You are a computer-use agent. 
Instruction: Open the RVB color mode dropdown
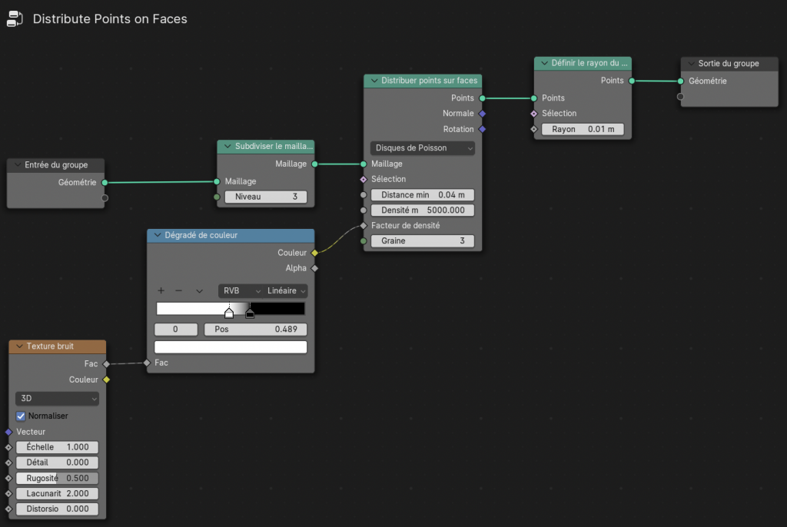coord(239,291)
